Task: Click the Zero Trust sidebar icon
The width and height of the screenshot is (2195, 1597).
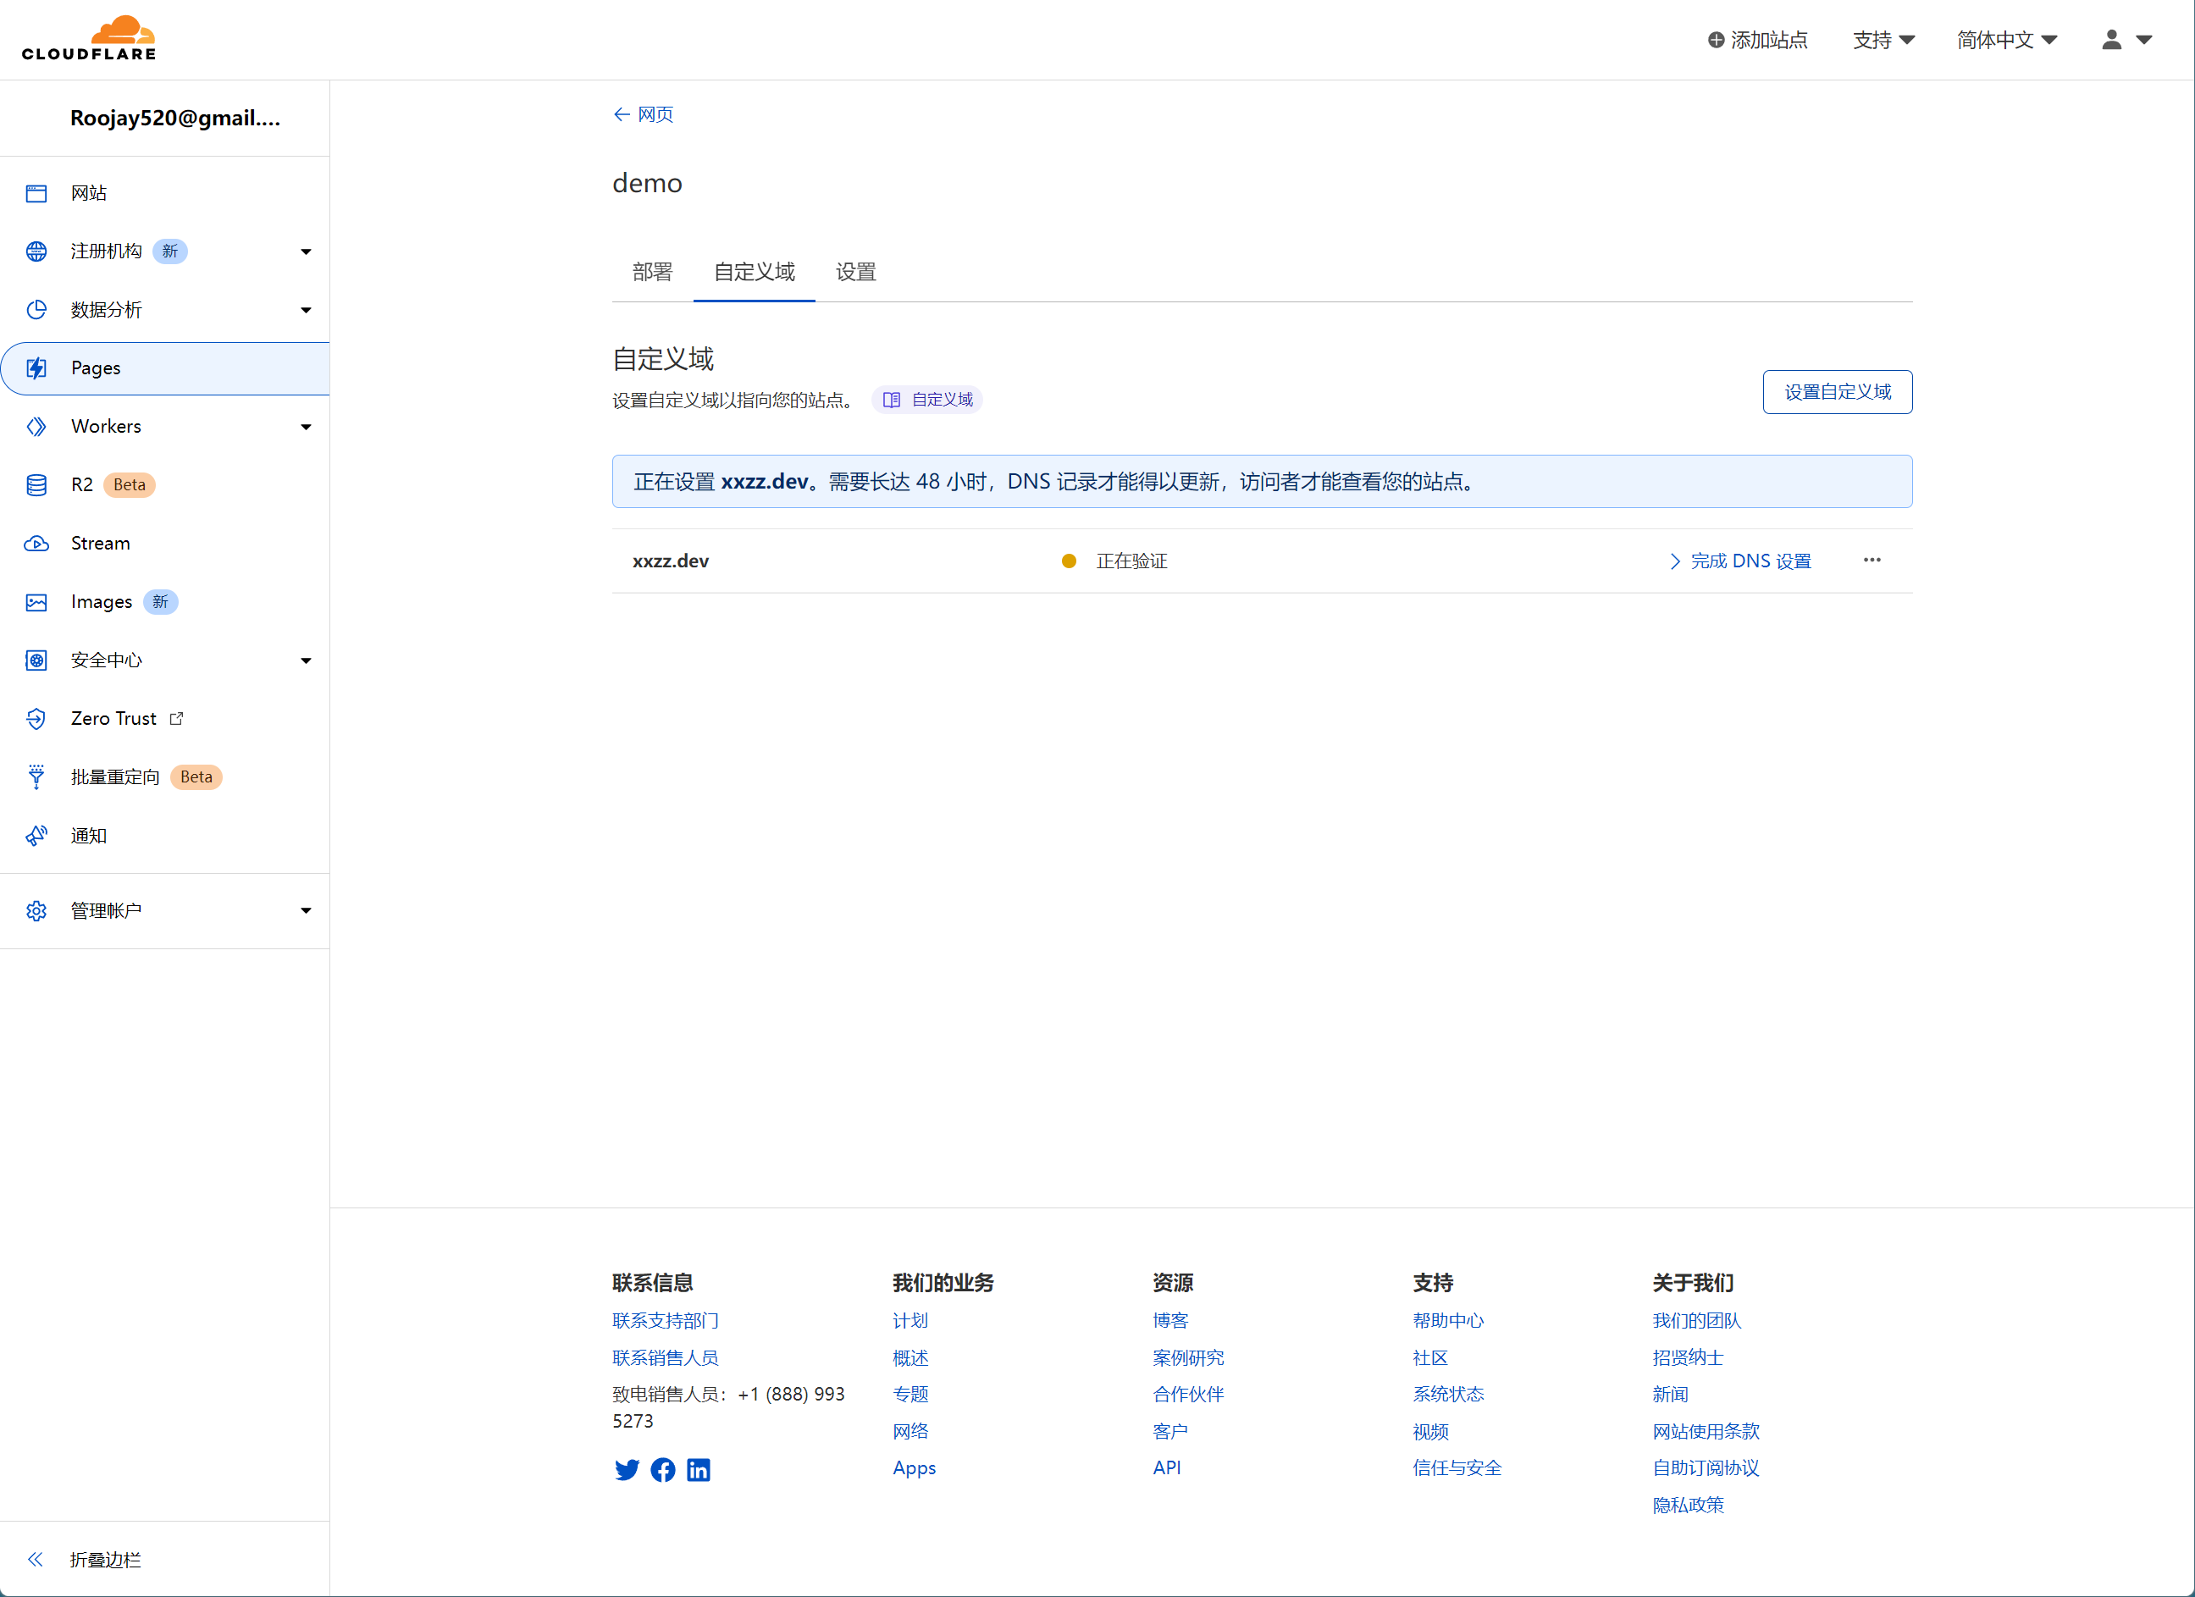Action: [x=36, y=718]
